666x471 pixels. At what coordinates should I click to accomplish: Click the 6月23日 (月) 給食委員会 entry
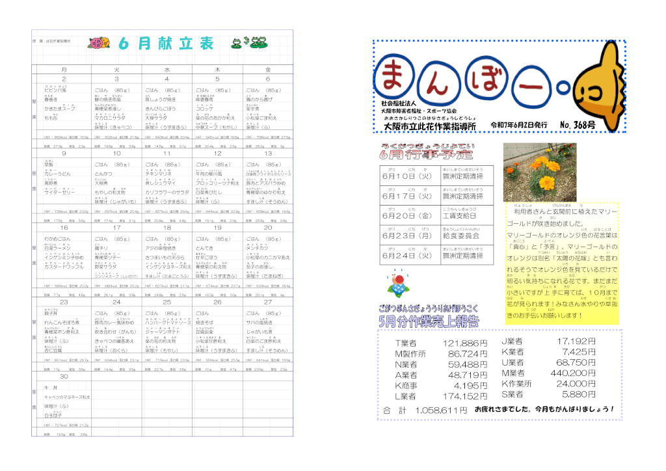tap(436, 235)
